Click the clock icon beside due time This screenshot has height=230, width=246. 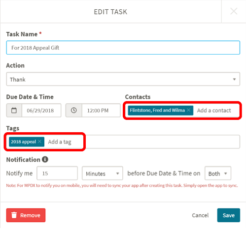pyautogui.click(x=73, y=110)
